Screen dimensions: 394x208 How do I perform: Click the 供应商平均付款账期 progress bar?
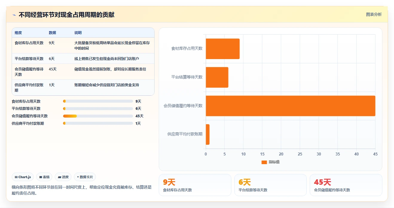coord(98,123)
